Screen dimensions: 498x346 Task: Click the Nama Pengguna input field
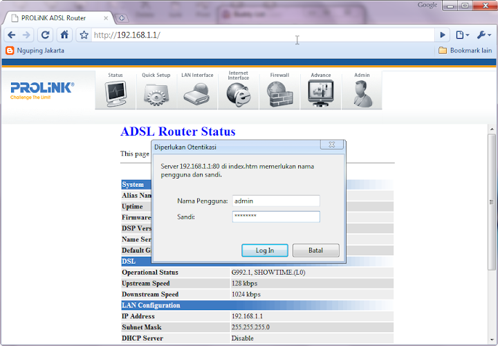click(276, 201)
